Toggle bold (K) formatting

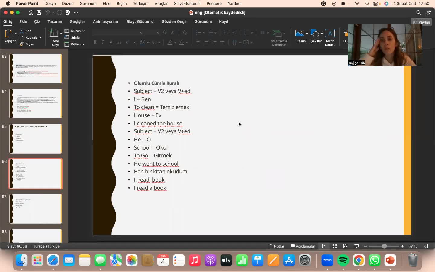pyautogui.click(x=95, y=42)
